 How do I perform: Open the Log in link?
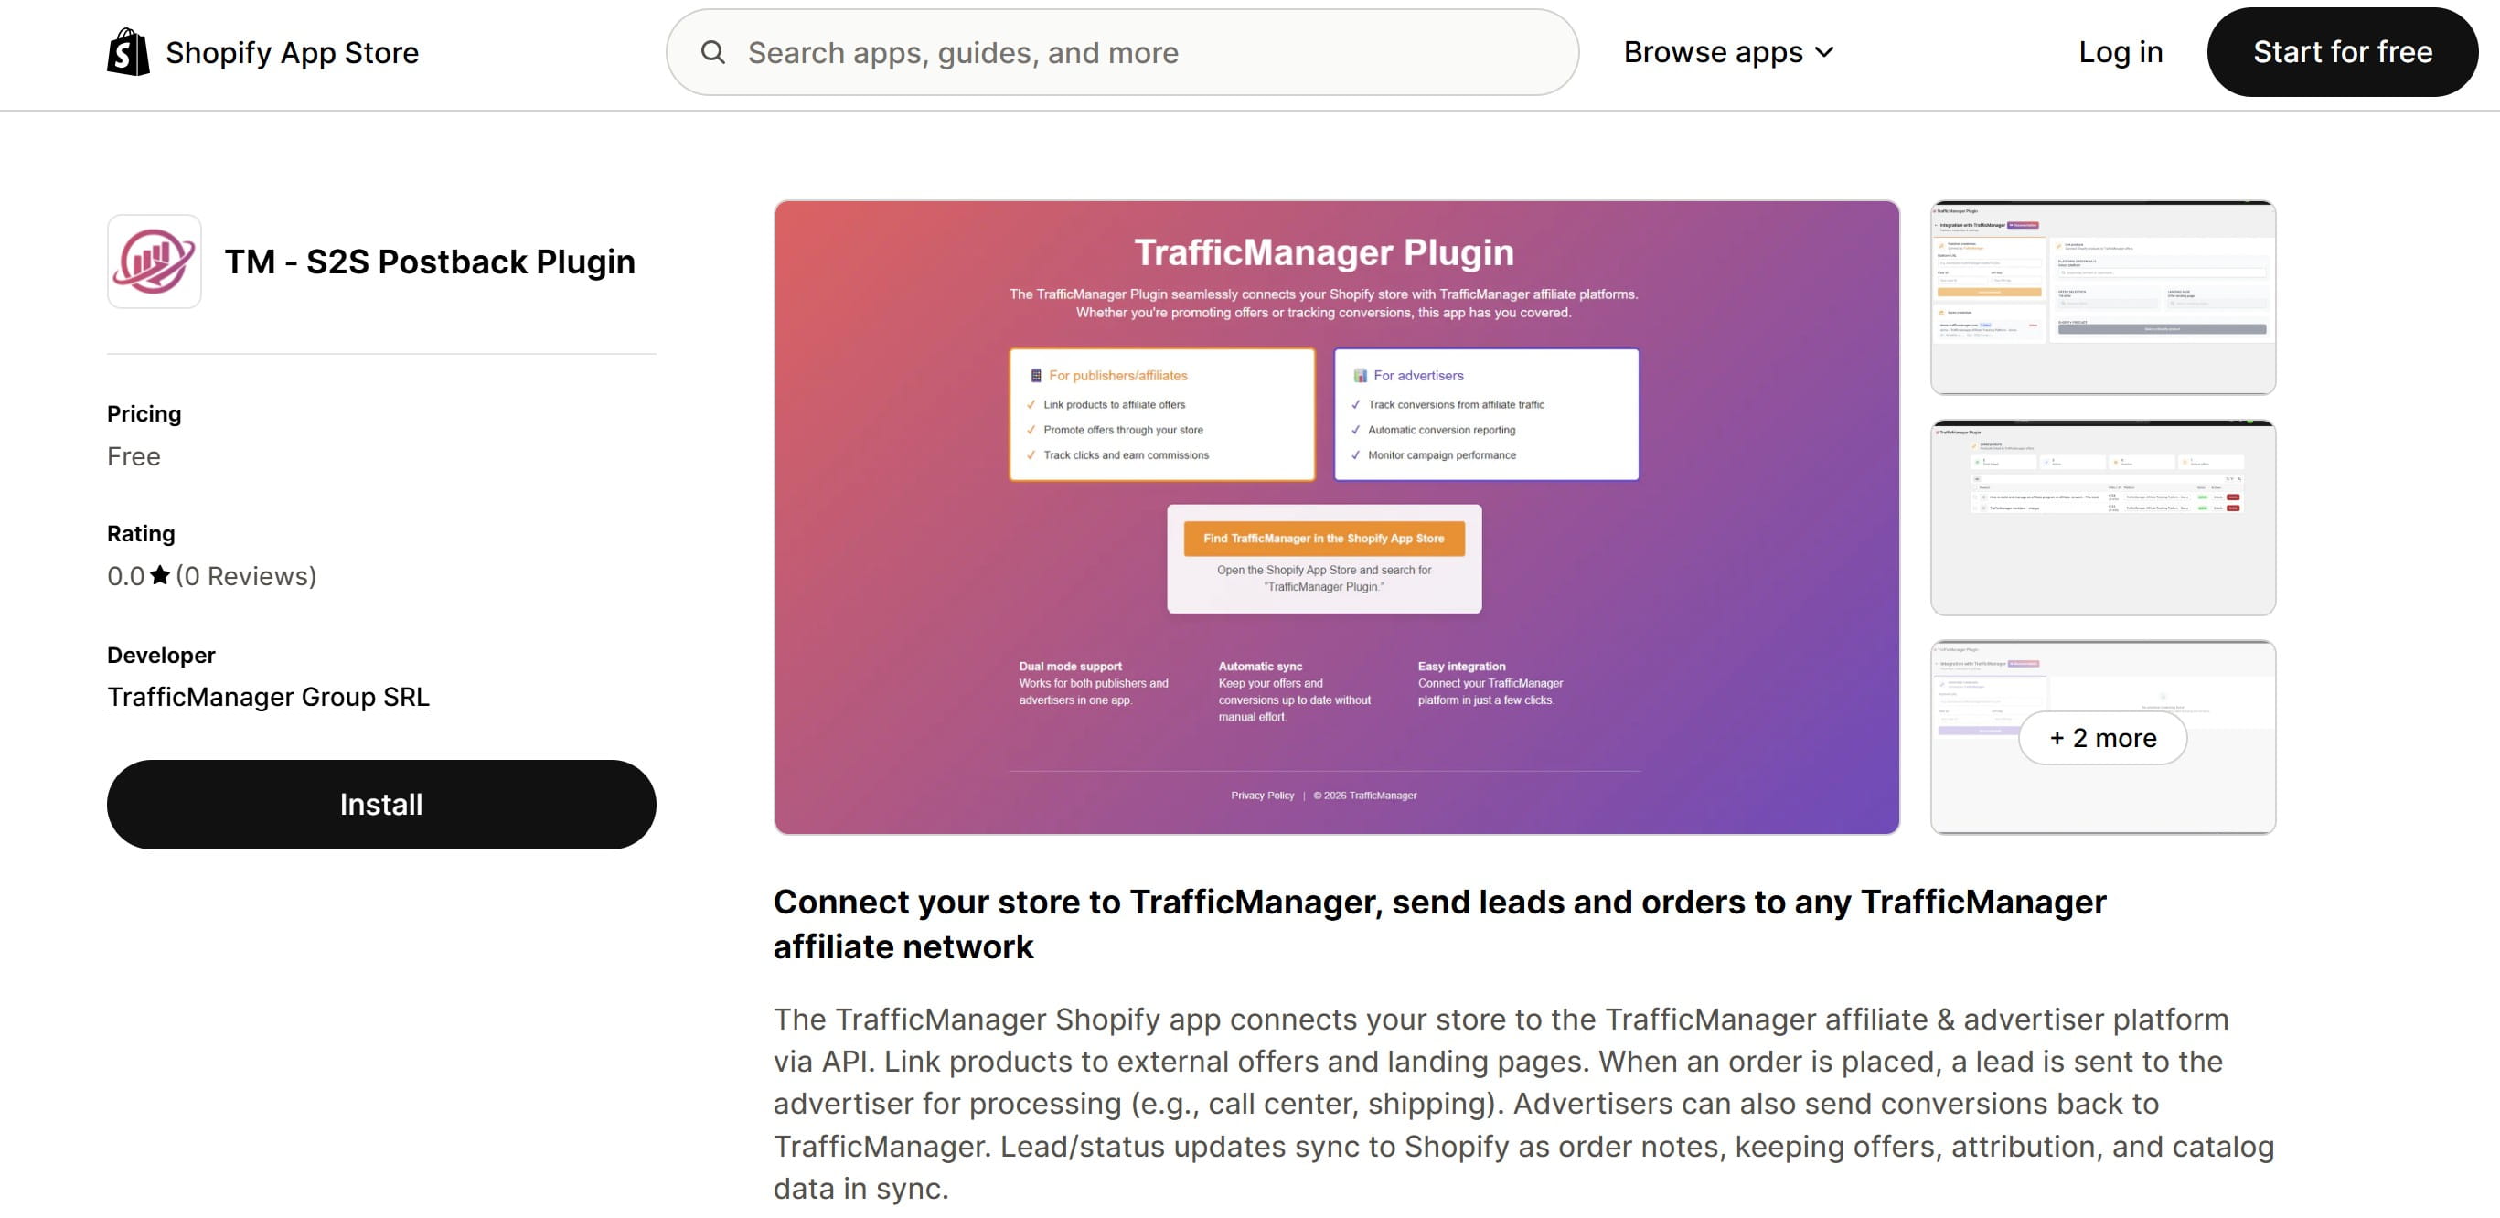pos(2121,52)
